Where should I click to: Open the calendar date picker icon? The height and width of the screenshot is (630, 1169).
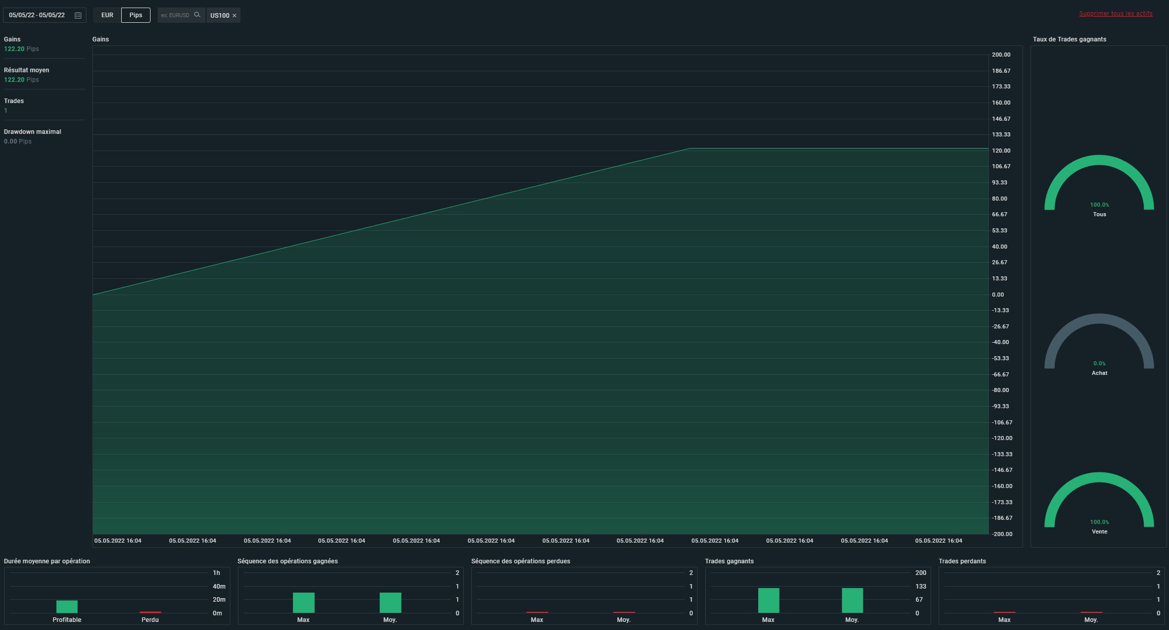78,15
